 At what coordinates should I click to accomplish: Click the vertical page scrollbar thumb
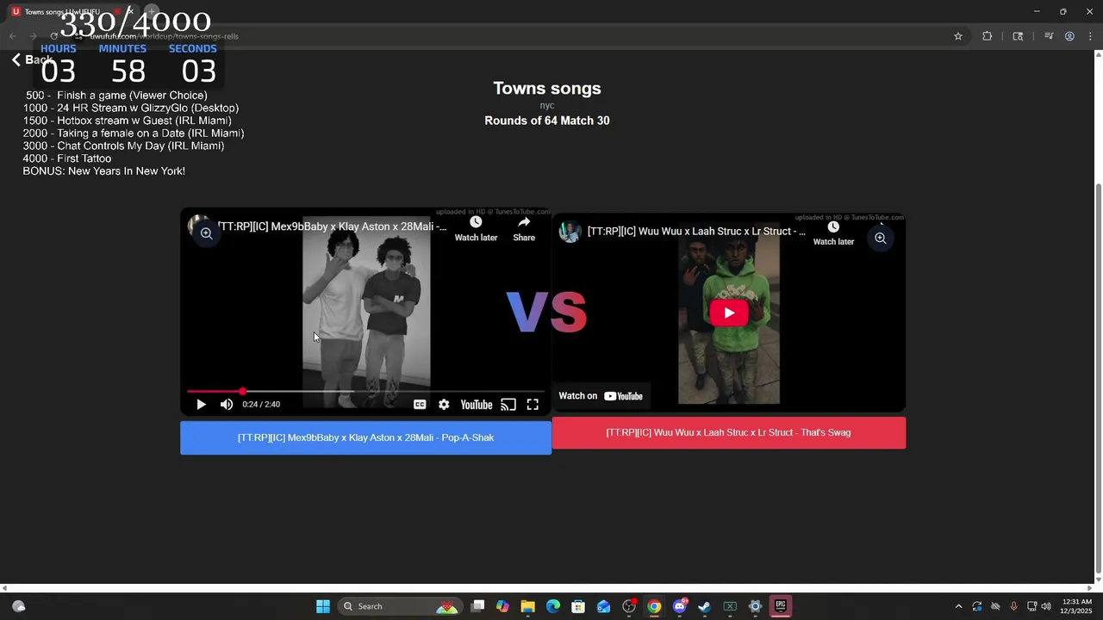coord(1098,379)
